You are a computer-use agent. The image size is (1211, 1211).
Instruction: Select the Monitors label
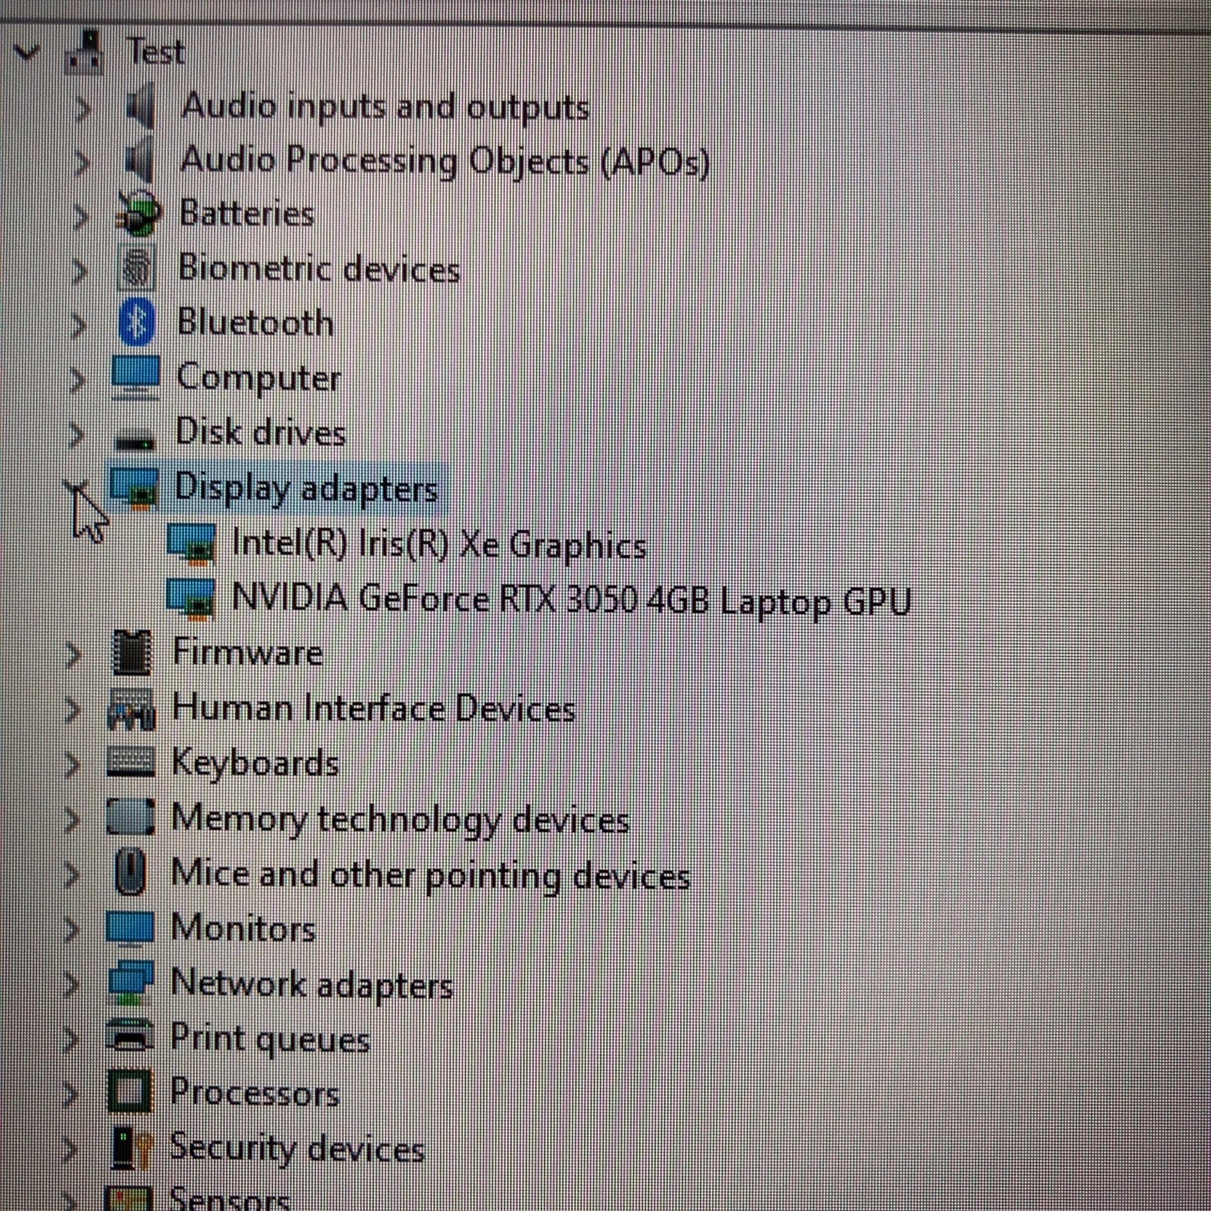(x=243, y=928)
